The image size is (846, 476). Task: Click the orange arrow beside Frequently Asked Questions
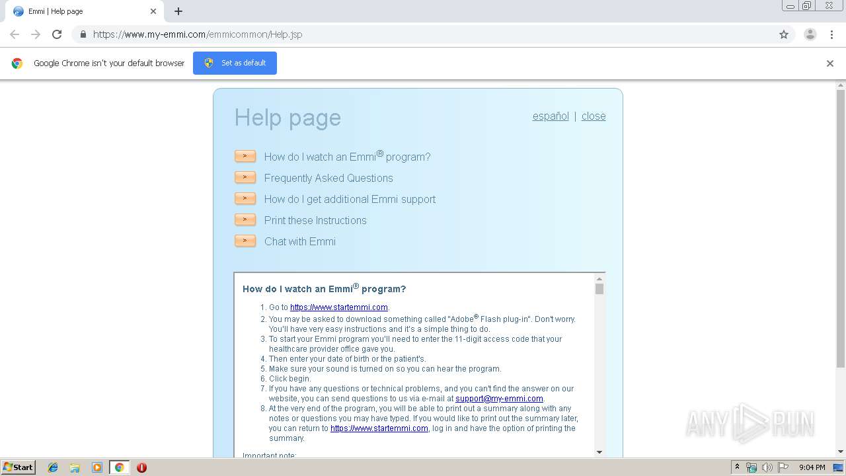coord(245,178)
